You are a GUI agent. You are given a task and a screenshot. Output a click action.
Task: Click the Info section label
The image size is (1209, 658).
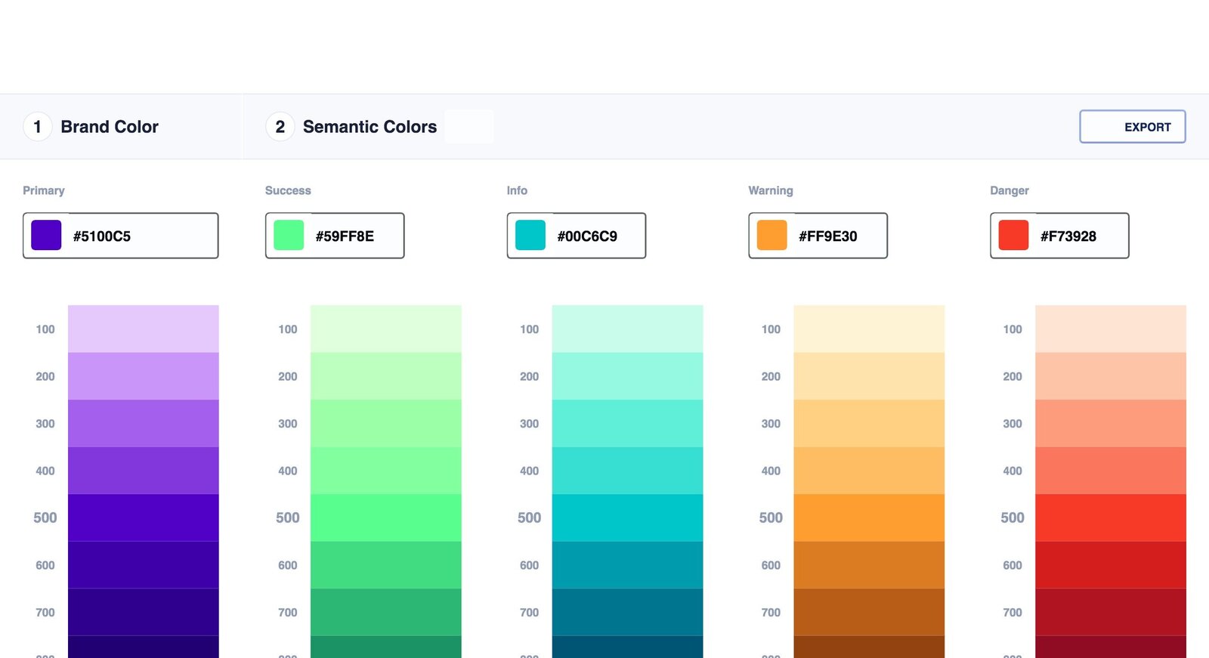pos(517,190)
